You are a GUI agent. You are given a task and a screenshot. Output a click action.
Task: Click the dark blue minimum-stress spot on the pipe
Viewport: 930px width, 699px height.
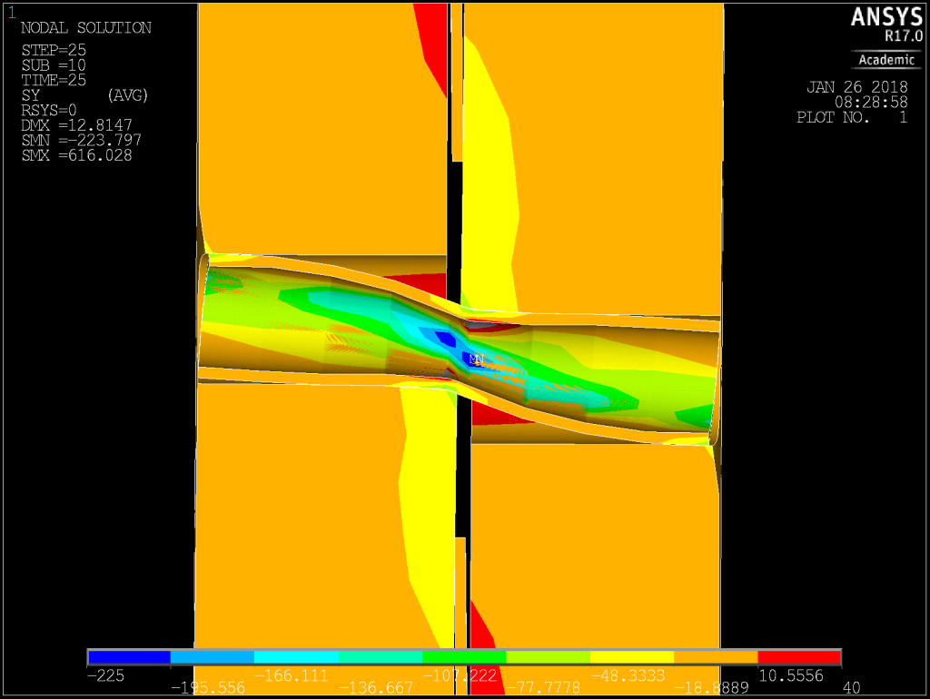point(445,339)
